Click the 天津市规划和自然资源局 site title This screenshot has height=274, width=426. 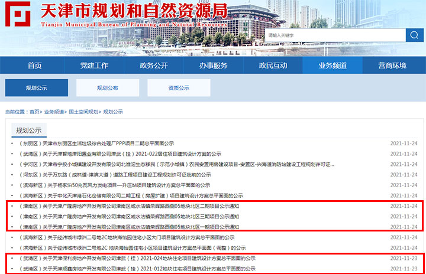click(x=134, y=11)
